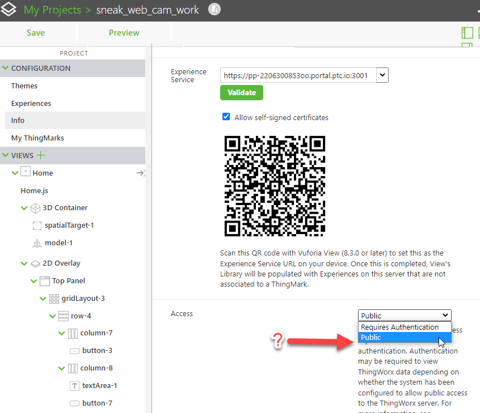The height and width of the screenshot is (413, 480).
Task: Select Themes in the left sidebar
Action: coord(24,86)
